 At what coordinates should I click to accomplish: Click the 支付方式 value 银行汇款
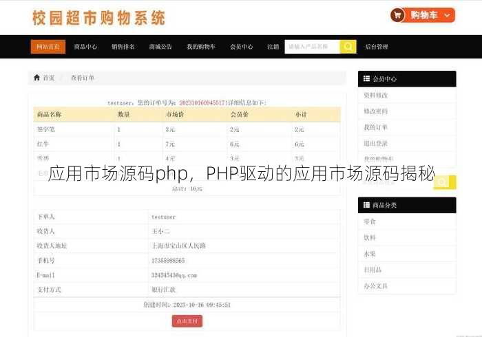(x=164, y=290)
